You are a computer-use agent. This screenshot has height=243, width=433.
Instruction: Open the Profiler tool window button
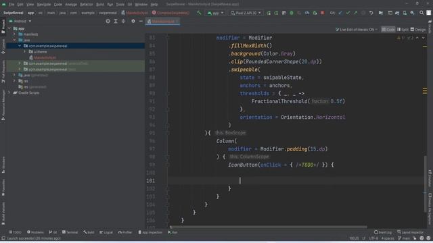(x=125, y=232)
